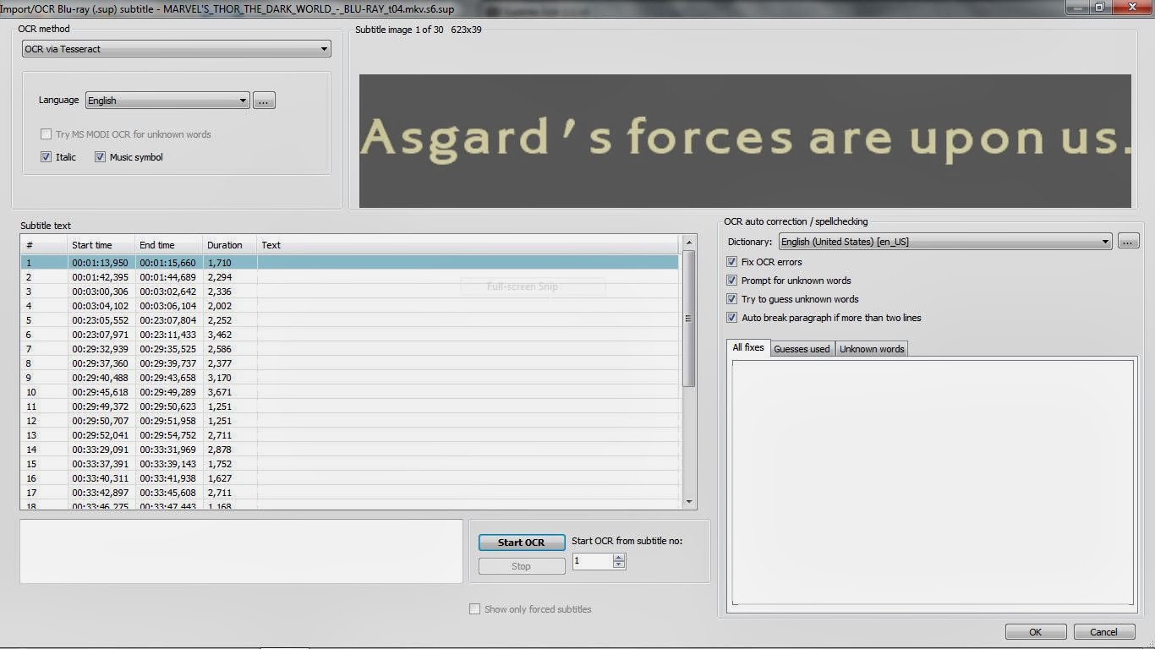Click the subtitle text edit box
The width and height of the screenshot is (1155, 649).
[241, 551]
